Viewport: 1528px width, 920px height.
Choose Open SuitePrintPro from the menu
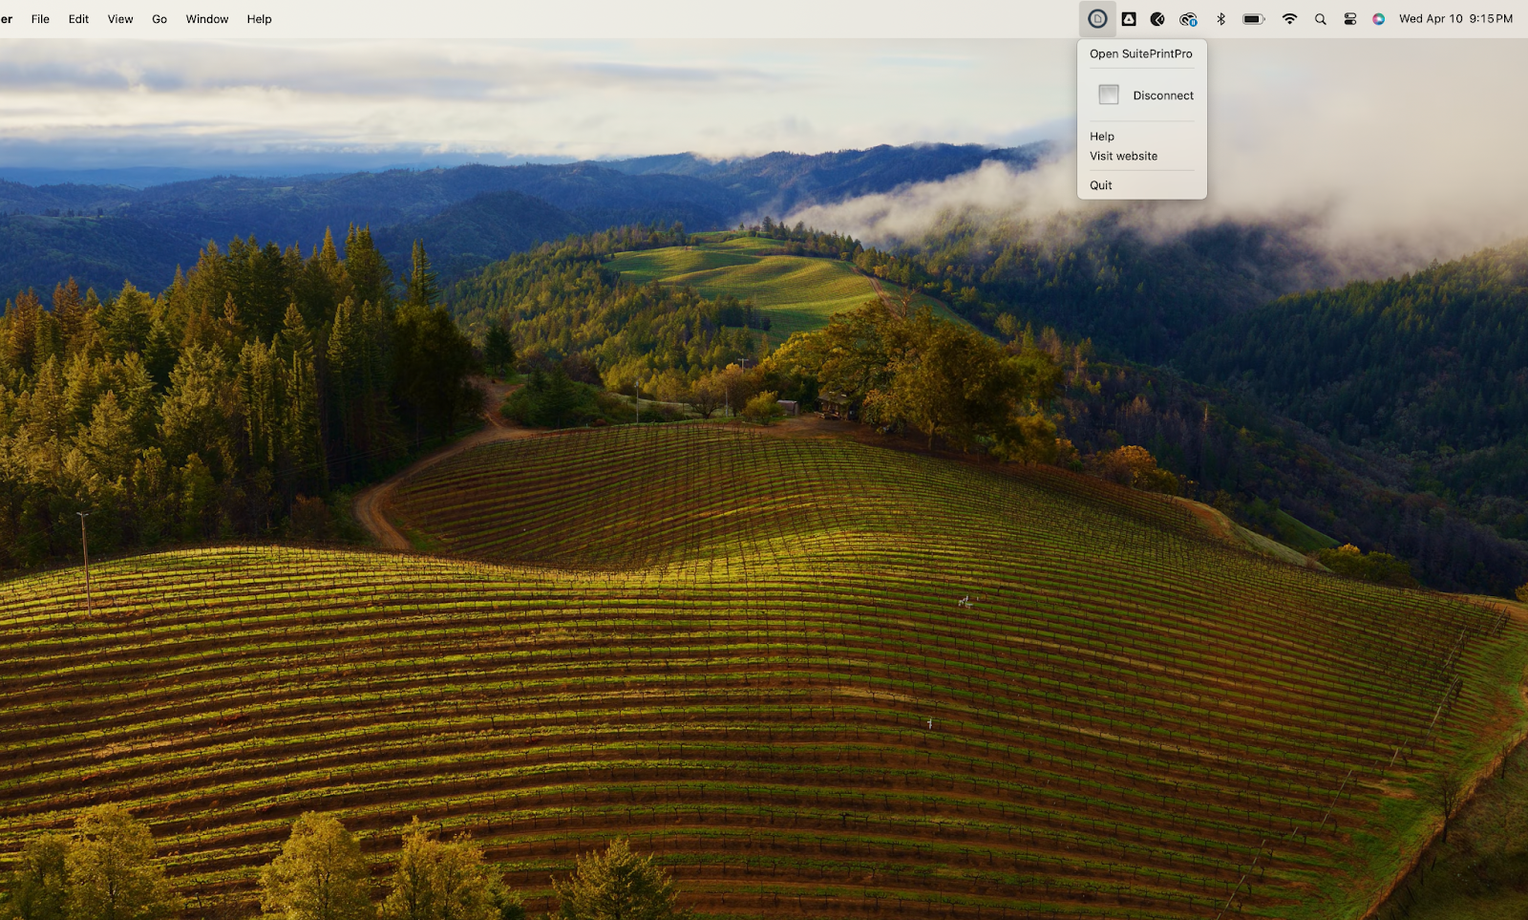[x=1140, y=54]
